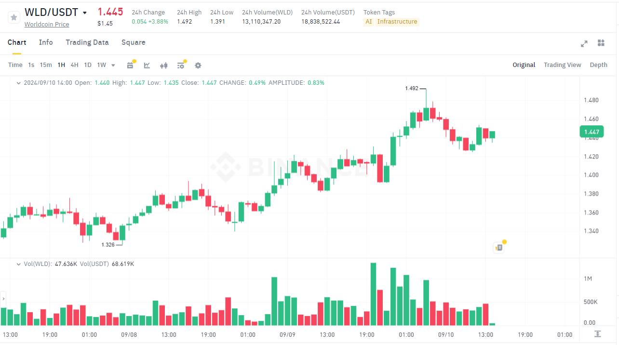This screenshot has height=345, width=619.
Task: Select the 15m interval
Action: (x=46, y=65)
